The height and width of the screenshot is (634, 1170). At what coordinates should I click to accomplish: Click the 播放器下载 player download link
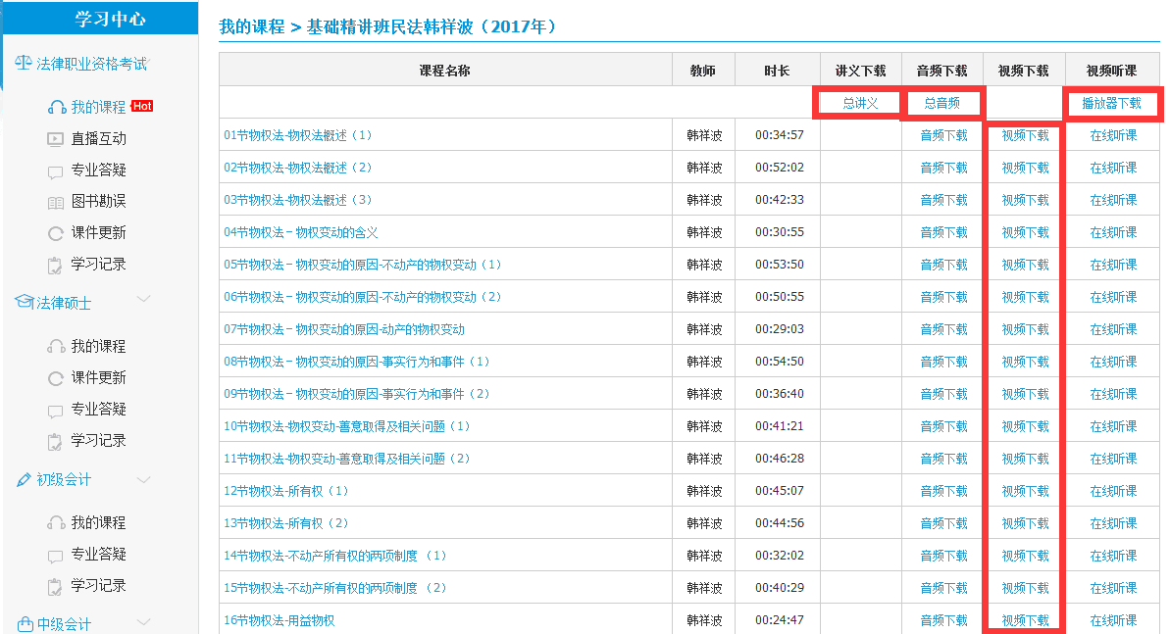pos(1111,103)
